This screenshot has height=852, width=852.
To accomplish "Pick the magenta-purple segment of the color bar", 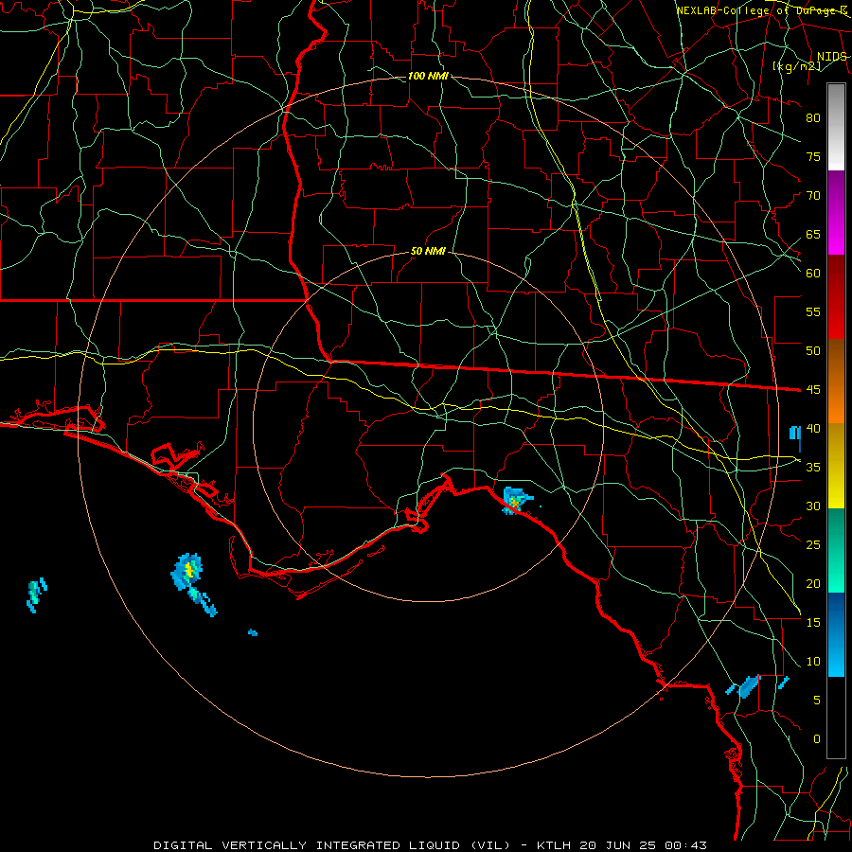I will (836, 213).
